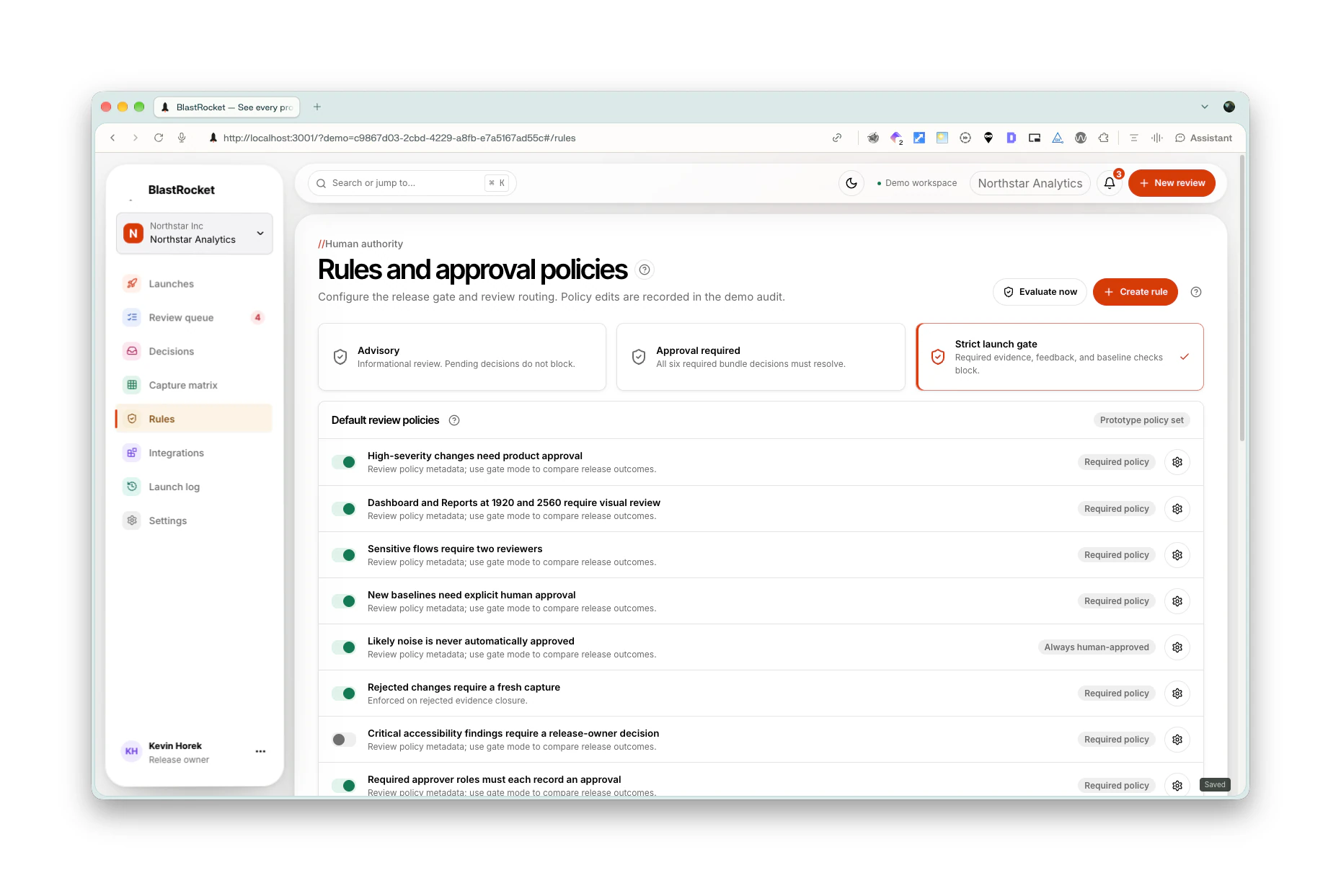This screenshot has height=891, width=1341.
Task: Disable Sensitive flows two reviewers toggle
Action: (x=344, y=555)
